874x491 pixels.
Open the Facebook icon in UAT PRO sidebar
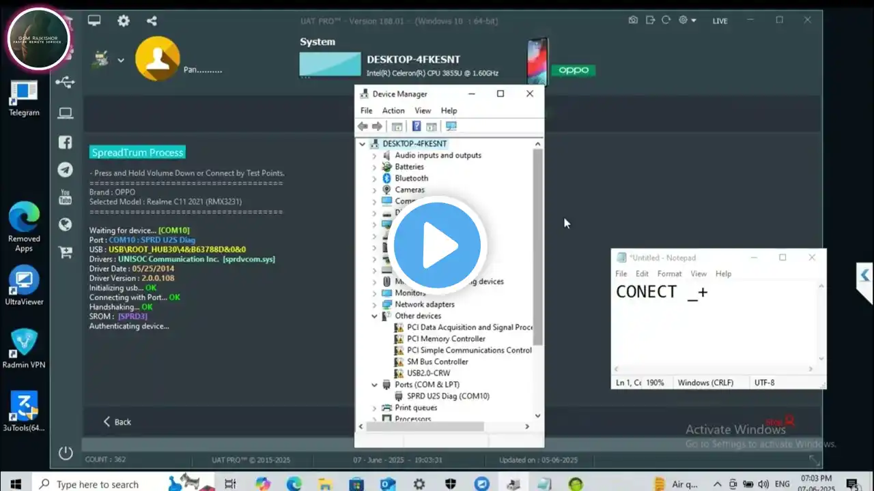coord(66,142)
